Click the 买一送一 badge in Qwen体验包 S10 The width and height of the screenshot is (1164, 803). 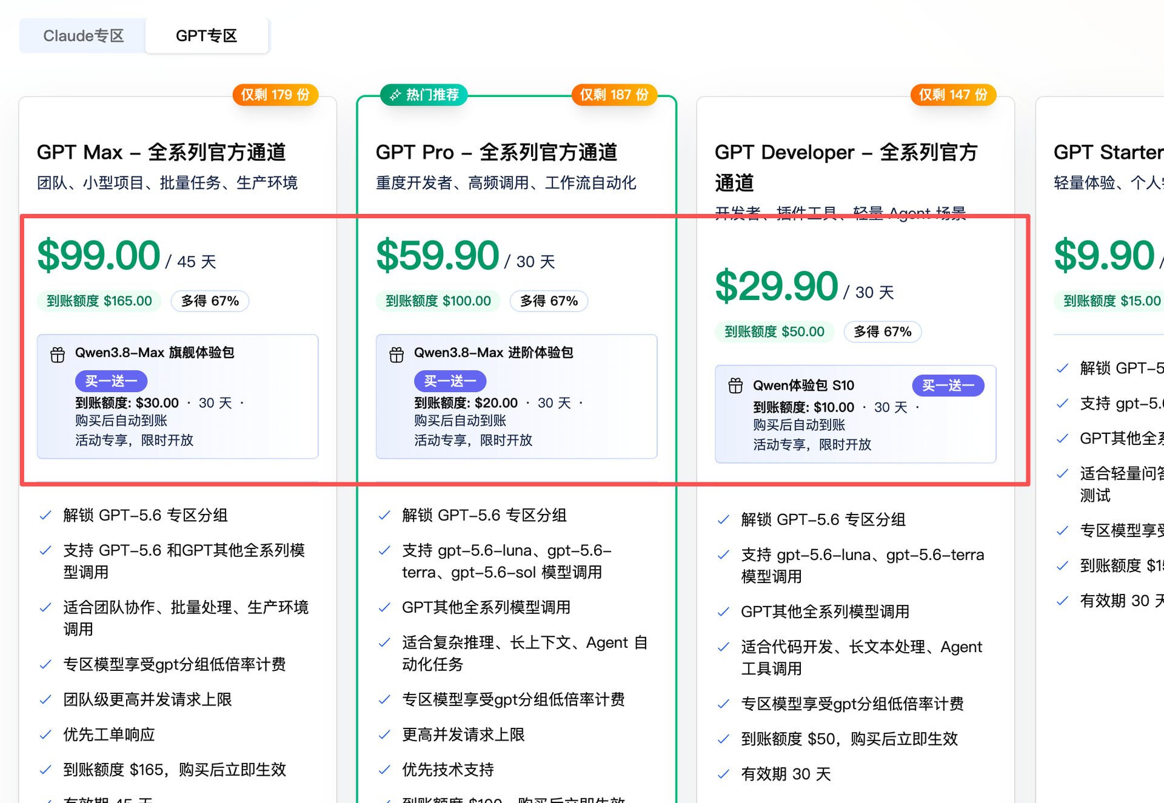pyautogui.click(x=948, y=385)
